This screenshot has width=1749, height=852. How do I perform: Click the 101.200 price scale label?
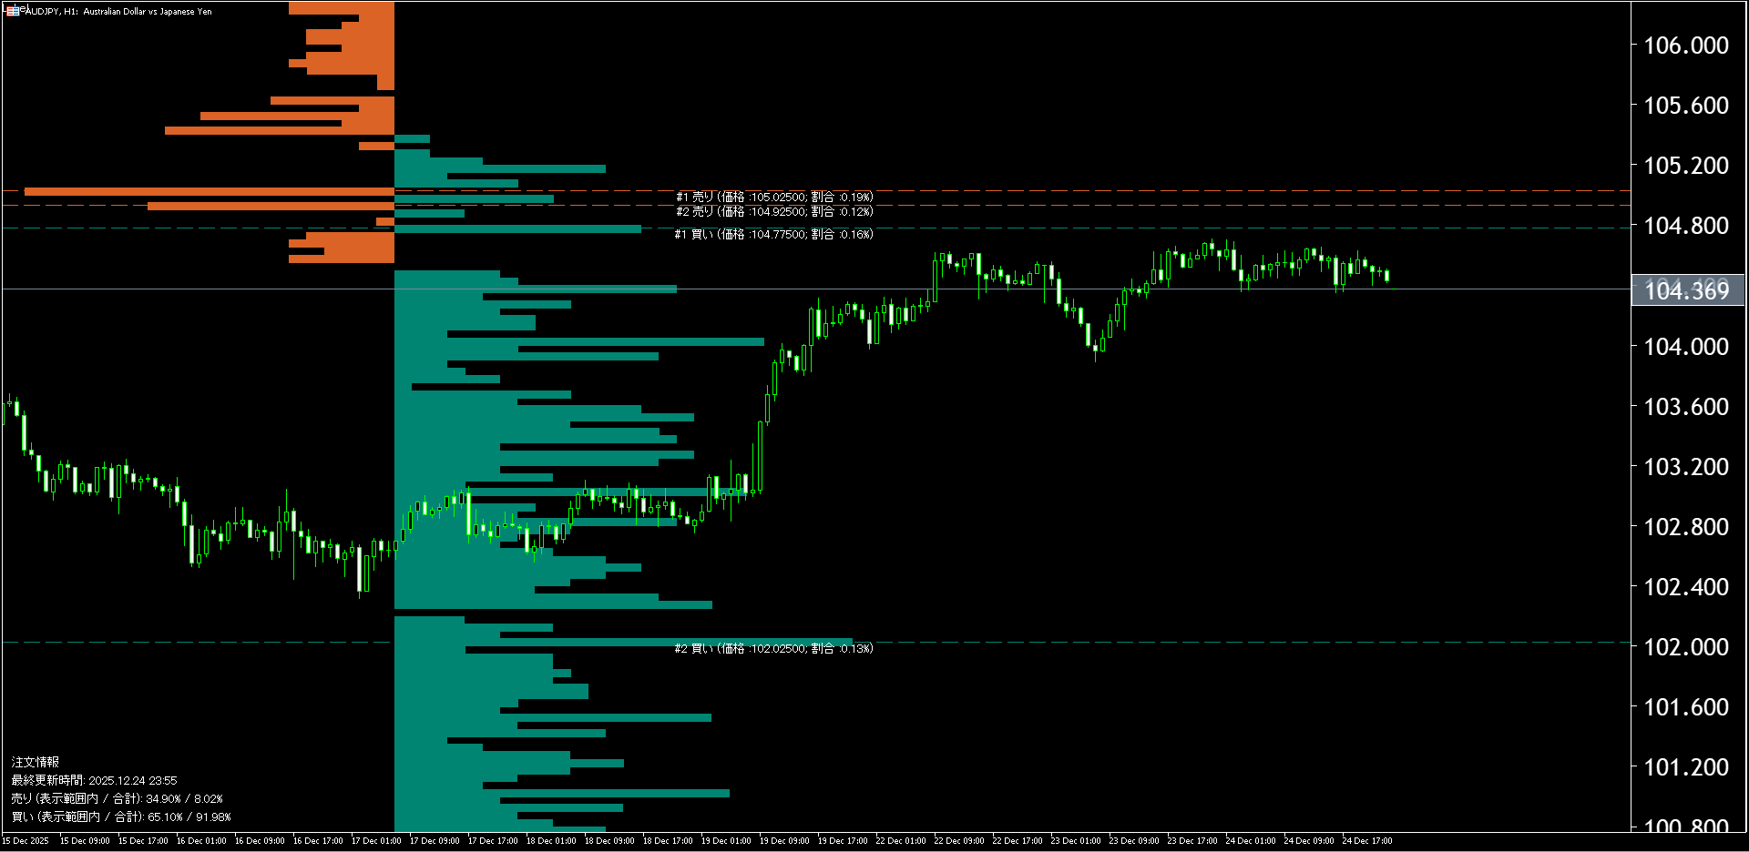(x=1686, y=767)
